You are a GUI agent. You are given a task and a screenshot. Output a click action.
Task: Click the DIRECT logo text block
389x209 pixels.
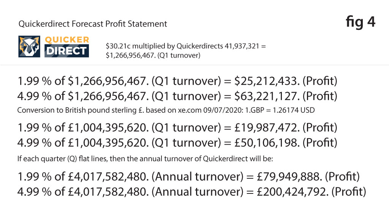coord(67,51)
